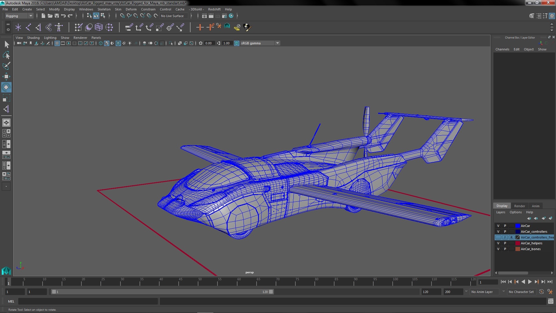Click the blue AirCar layer color swatch

click(518, 226)
